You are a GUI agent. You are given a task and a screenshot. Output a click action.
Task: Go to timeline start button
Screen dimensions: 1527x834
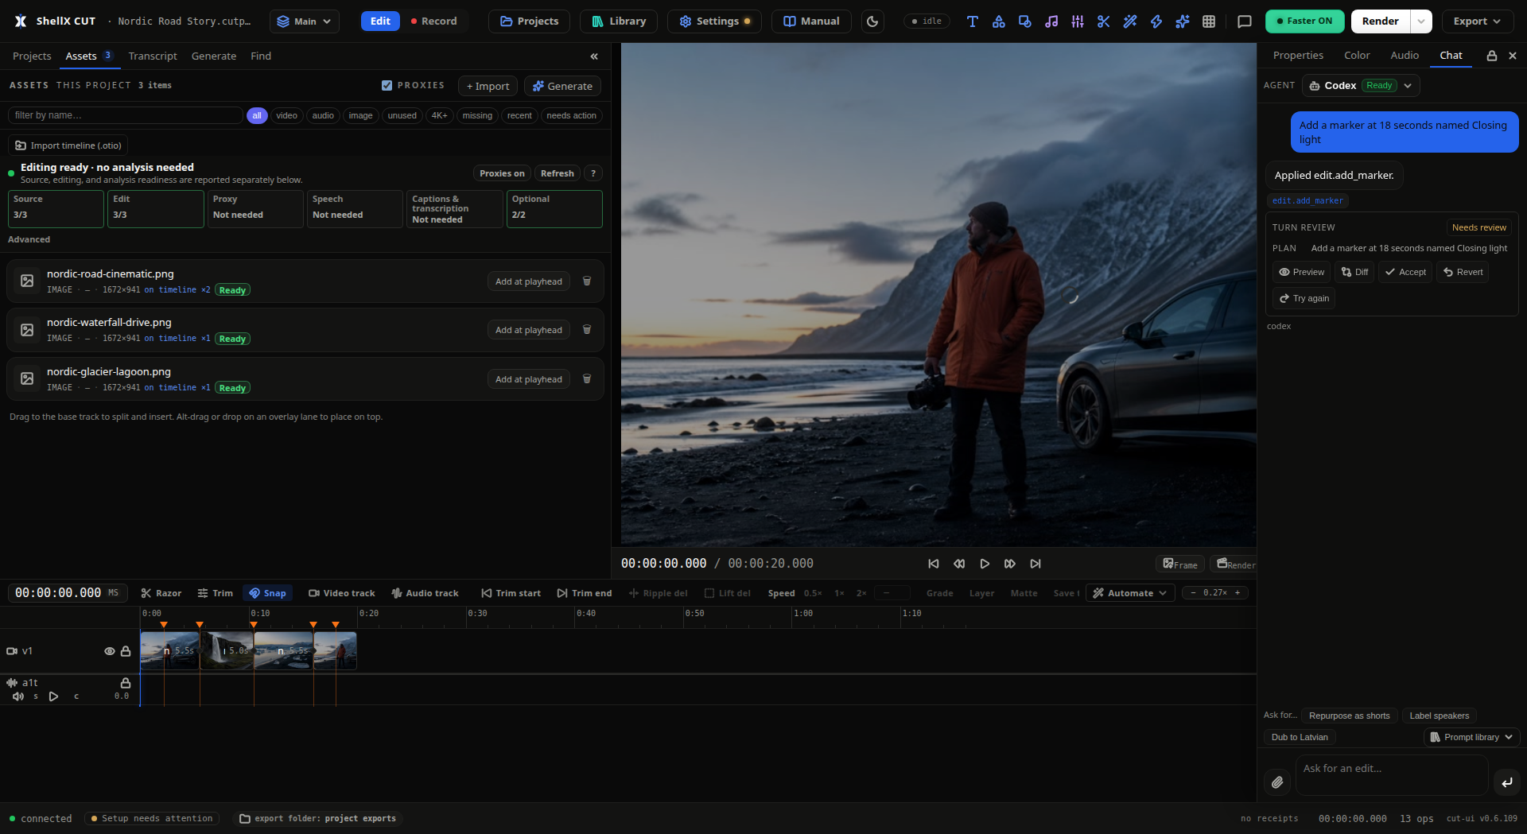(934, 564)
